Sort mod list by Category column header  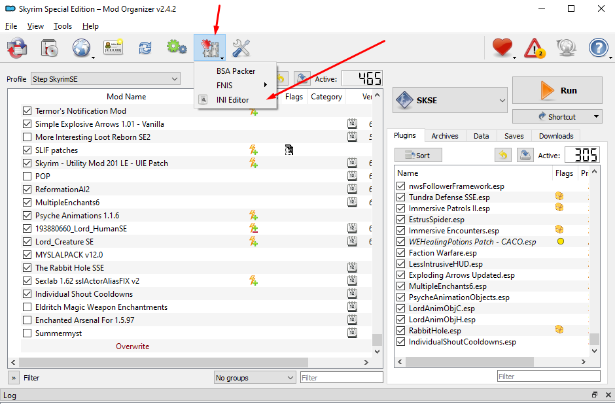[x=326, y=96]
